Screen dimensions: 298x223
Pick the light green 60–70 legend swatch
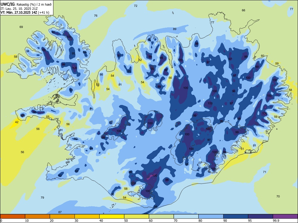[161, 216]
